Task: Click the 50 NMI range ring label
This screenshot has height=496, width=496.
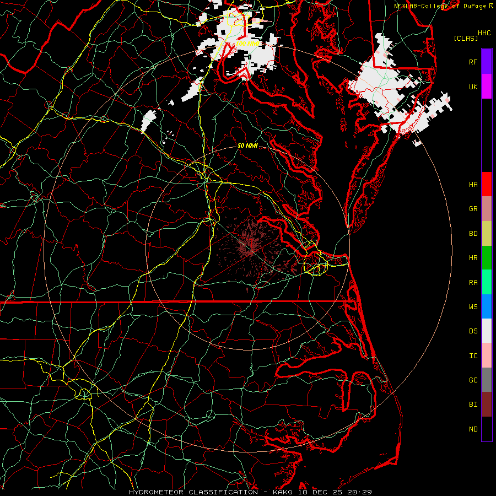Action: coord(247,145)
